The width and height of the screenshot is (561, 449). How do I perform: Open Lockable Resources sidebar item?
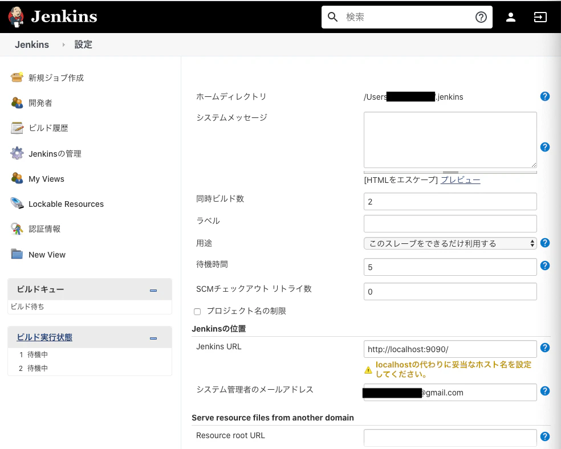tap(66, 204)
